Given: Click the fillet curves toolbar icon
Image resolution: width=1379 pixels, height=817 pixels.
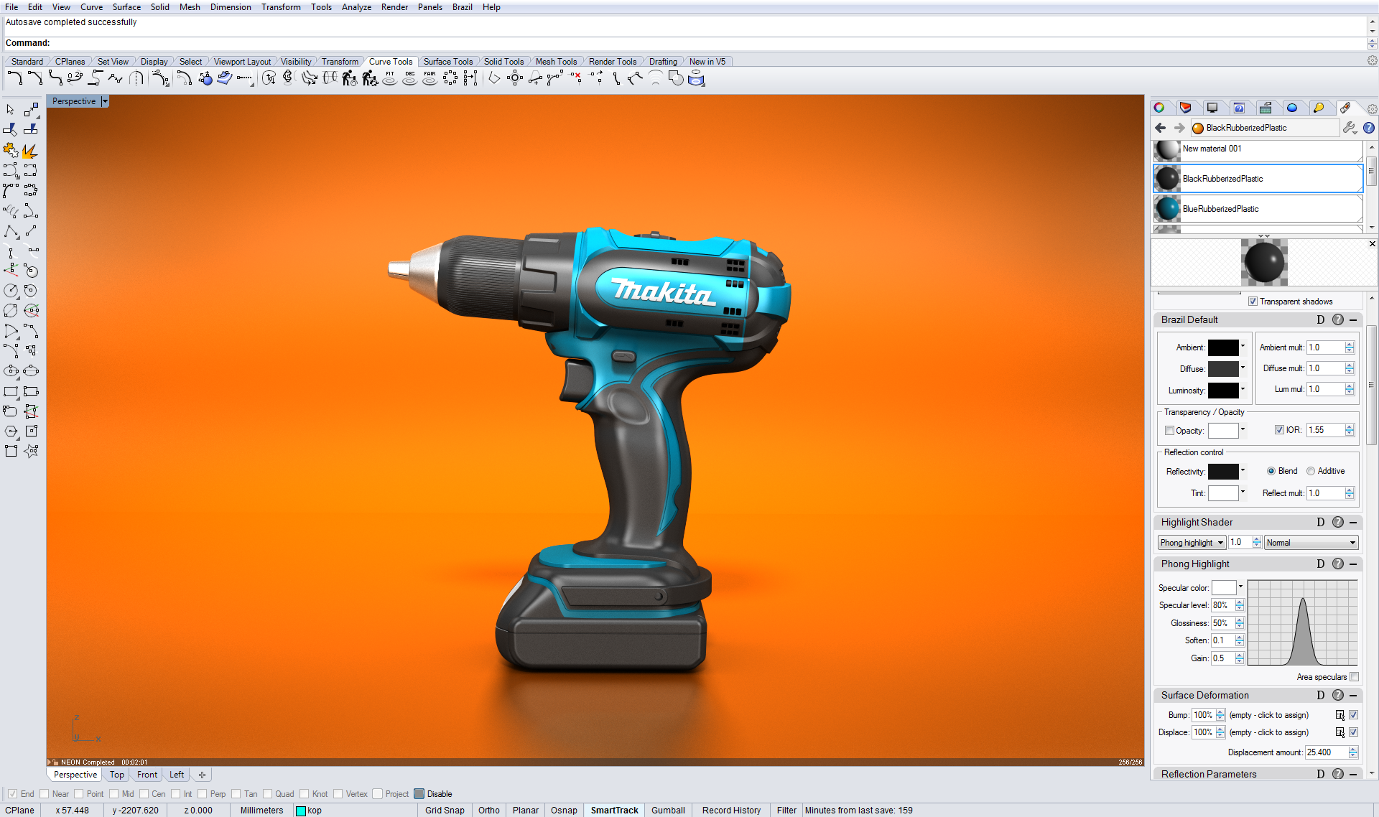Looking at the screenshot, I should (14, 78).
